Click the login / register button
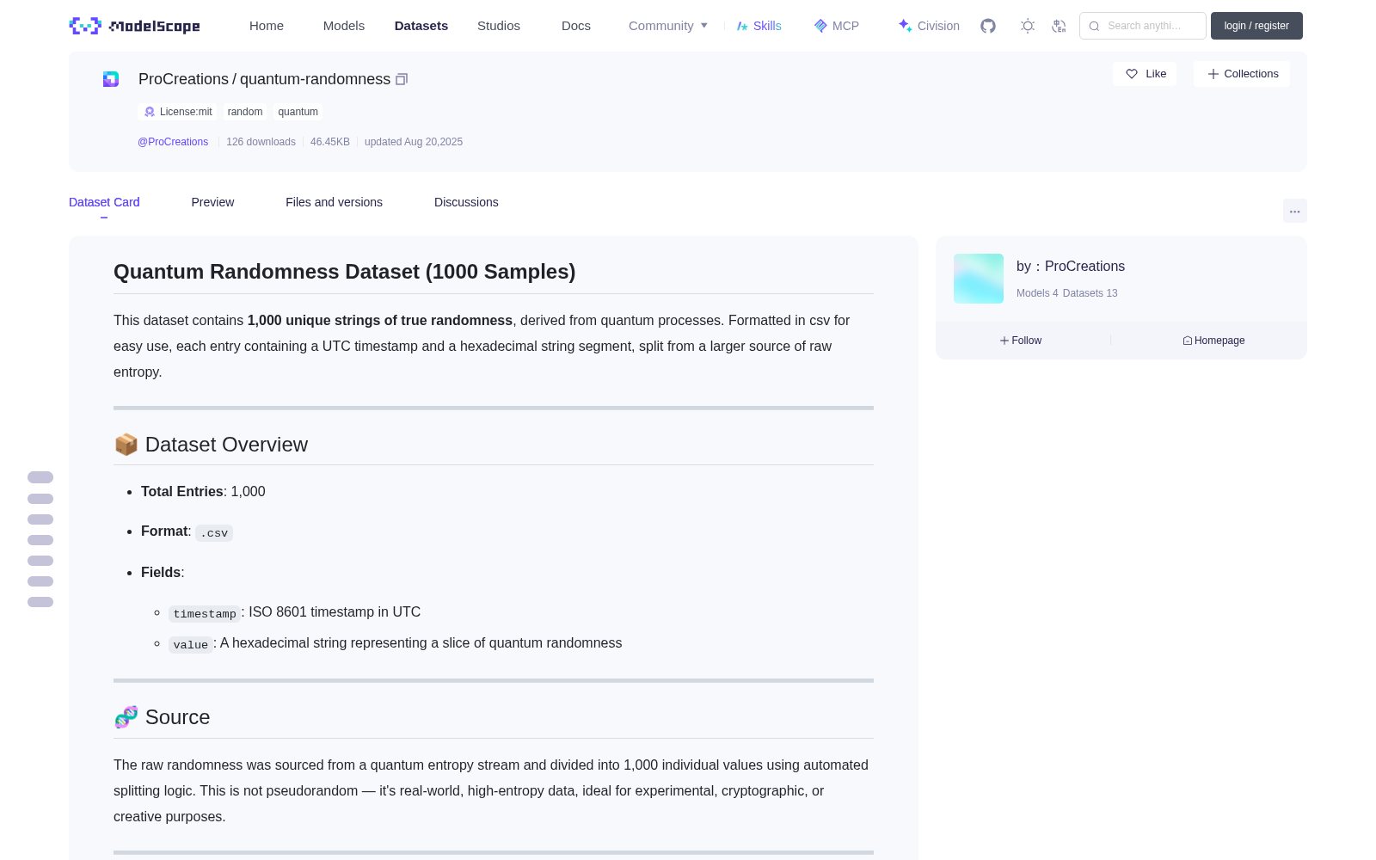 pos(1256,26)
